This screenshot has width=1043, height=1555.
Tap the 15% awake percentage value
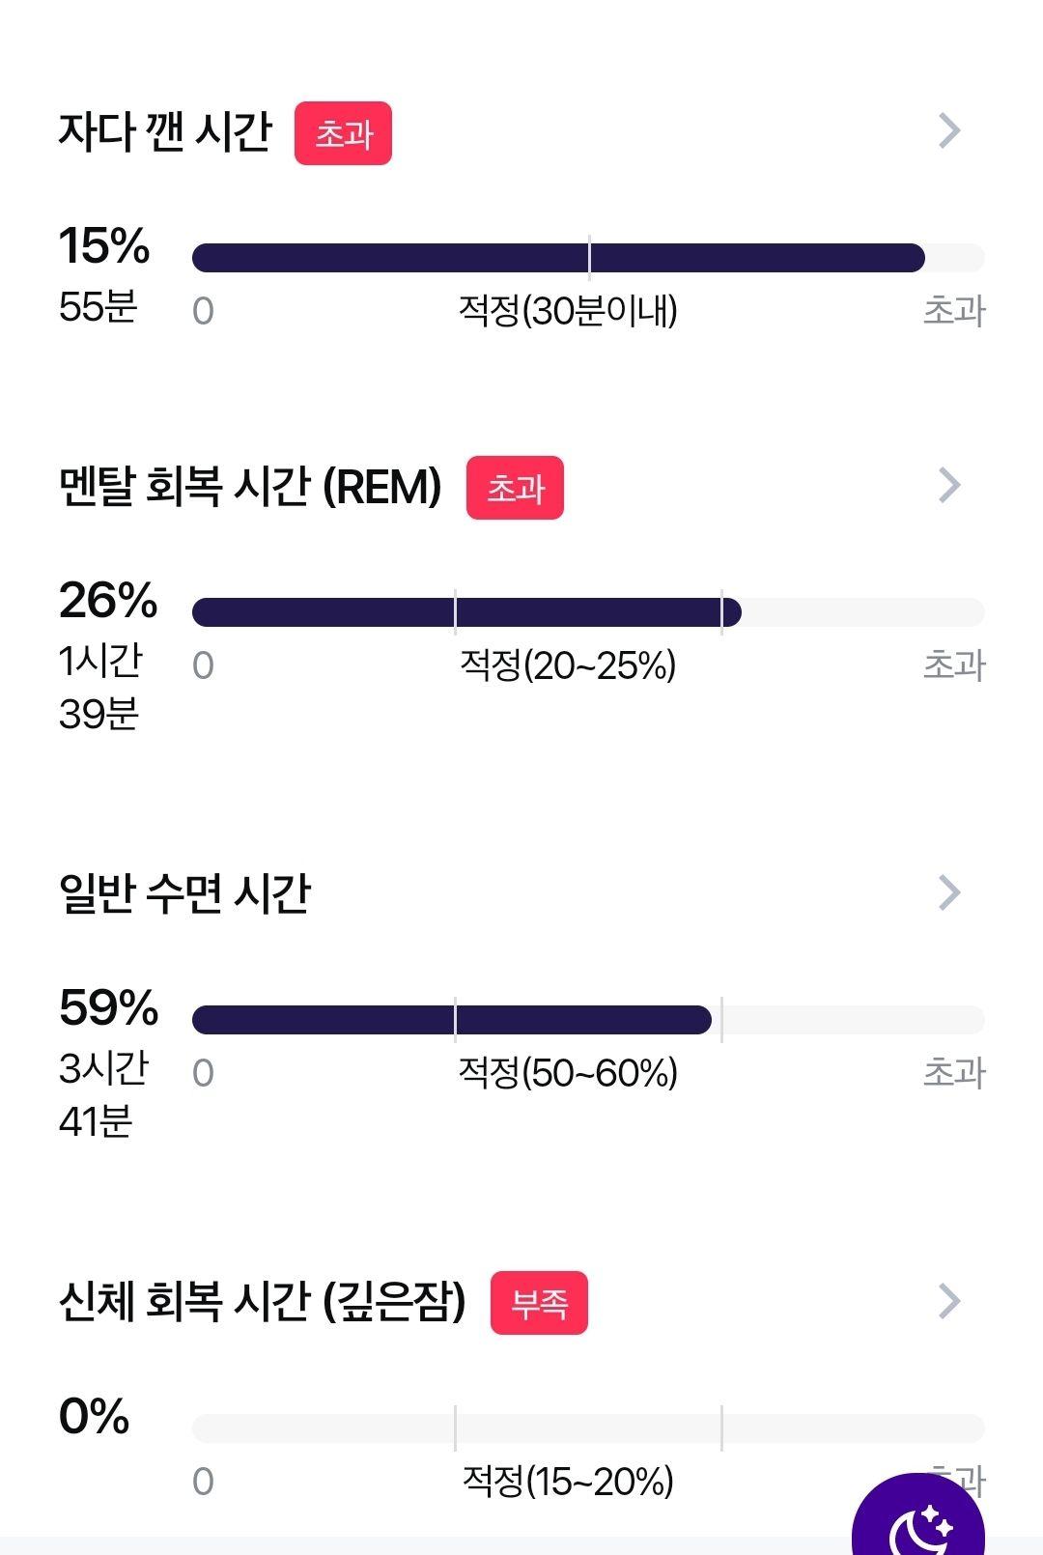(104, 245)
